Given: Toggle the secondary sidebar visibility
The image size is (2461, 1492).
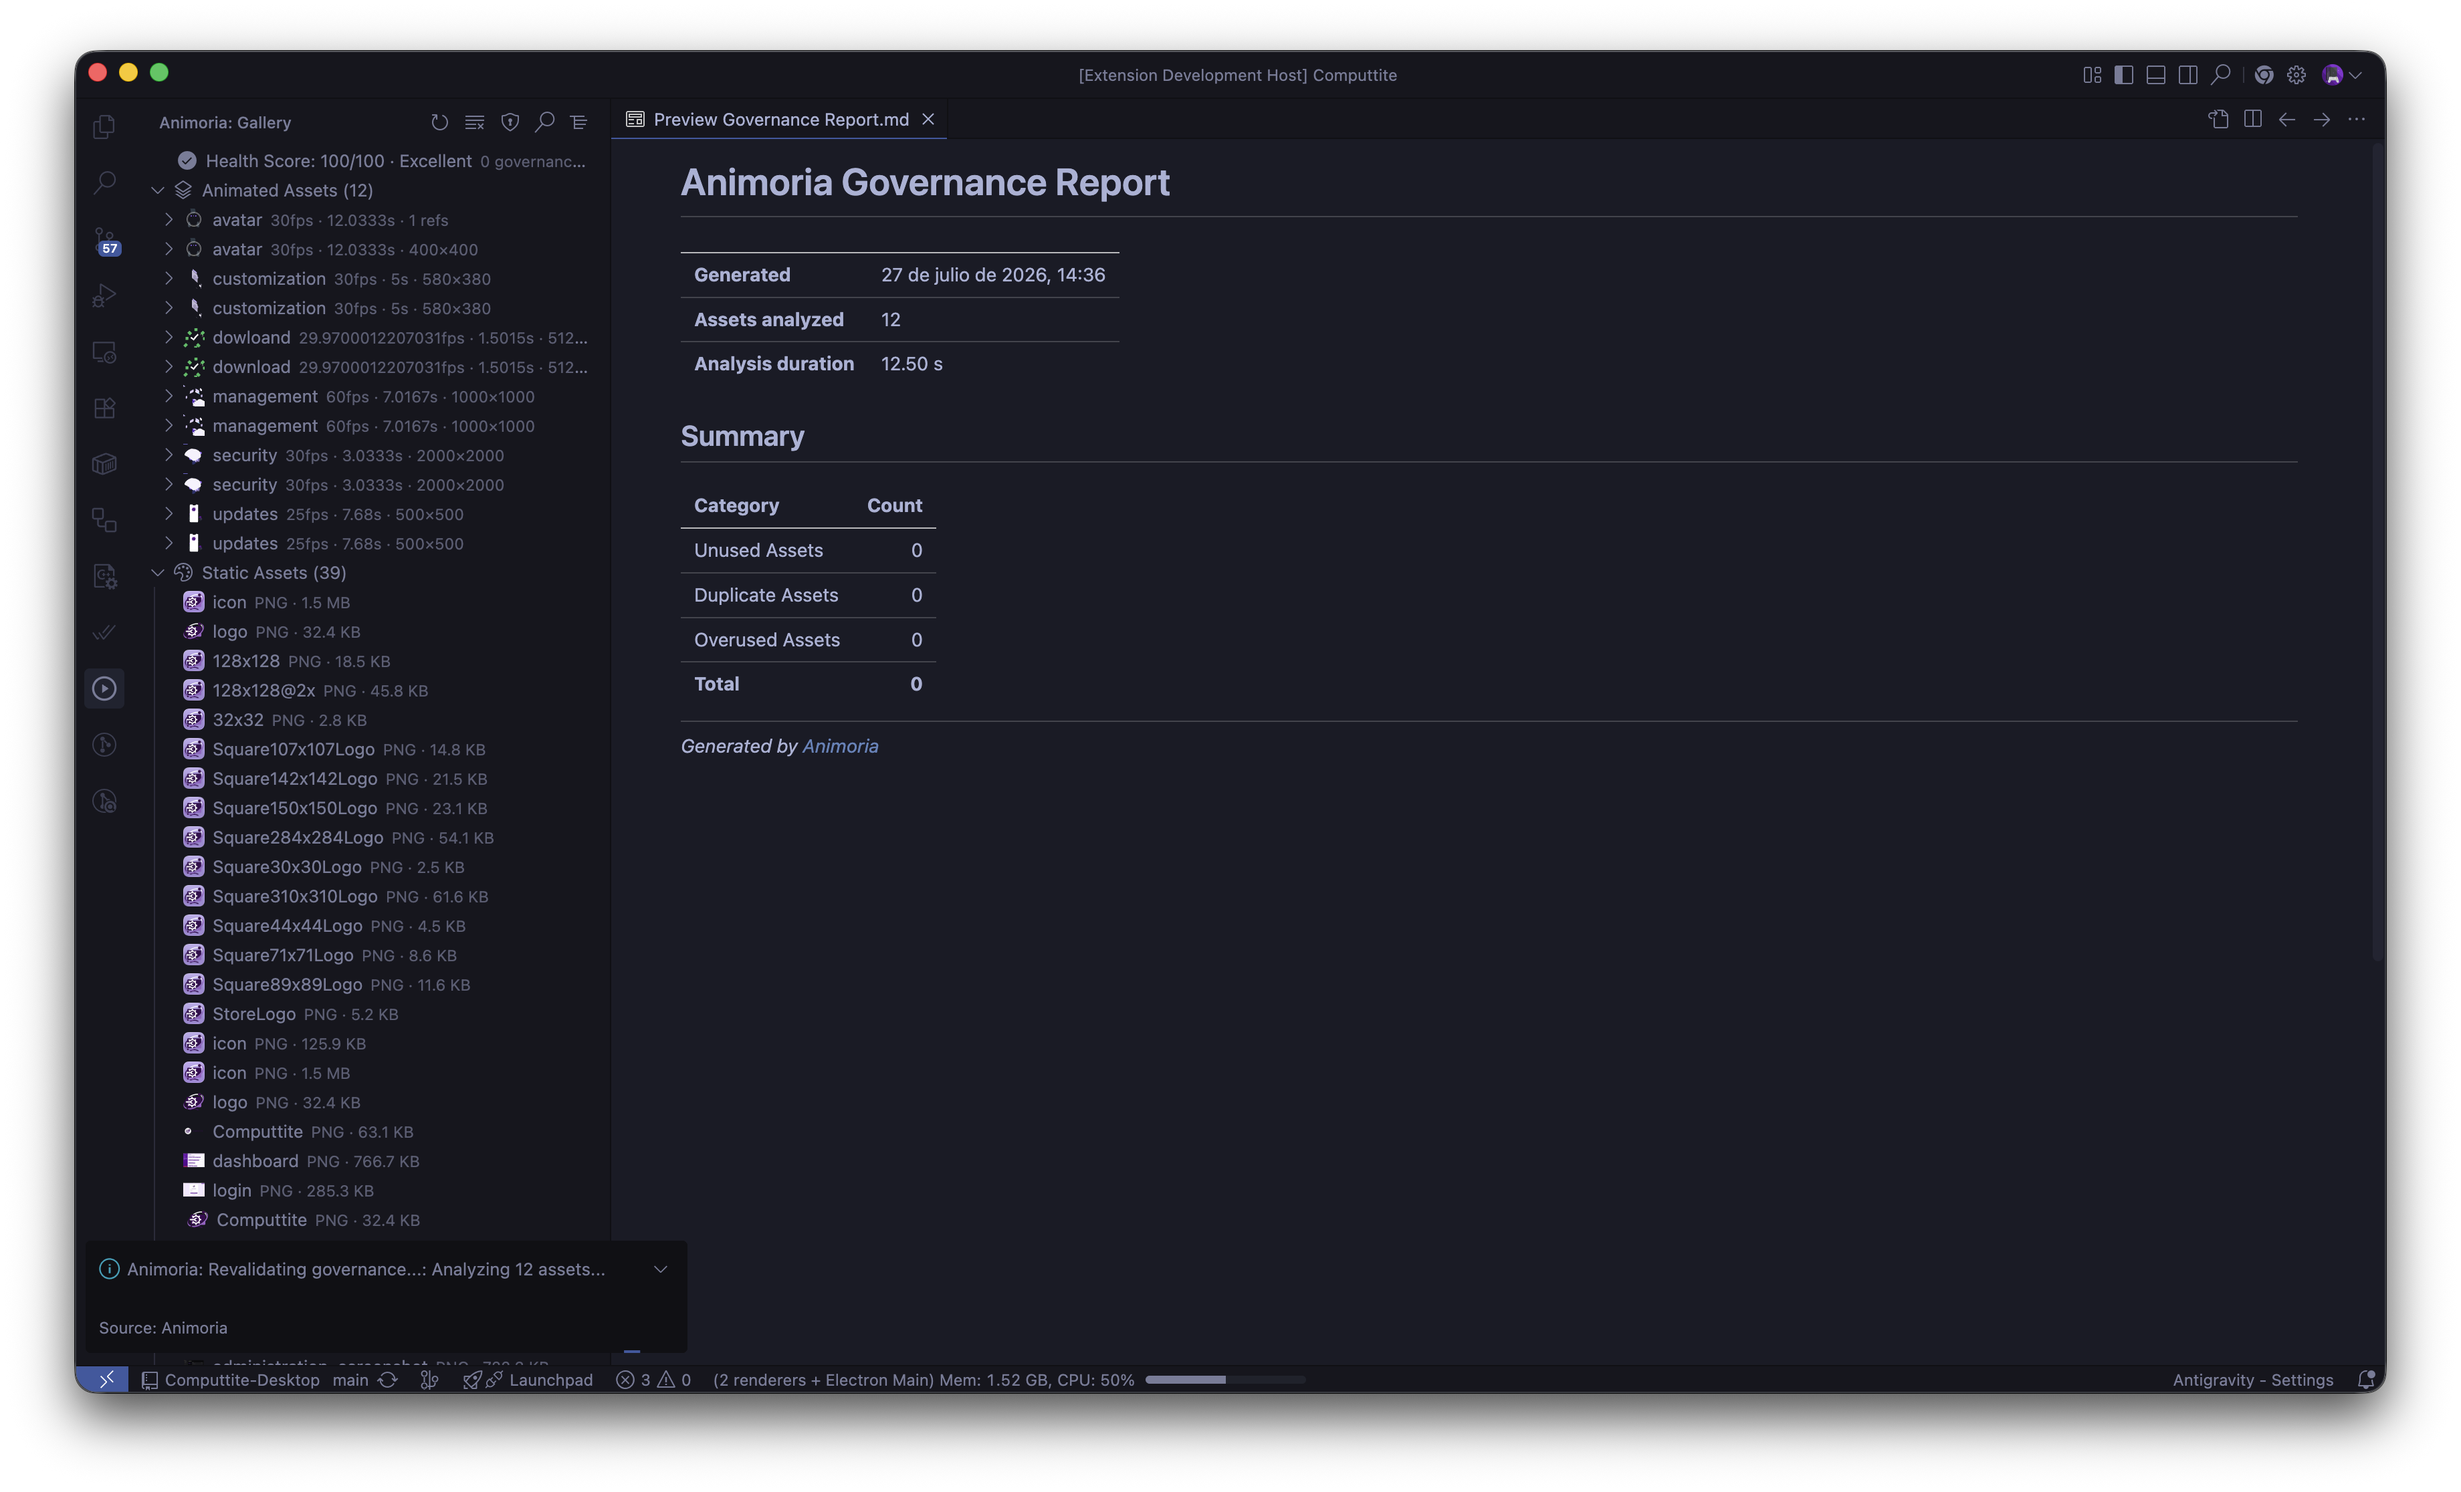Looking at the screenshot, I should [2188, 75].
